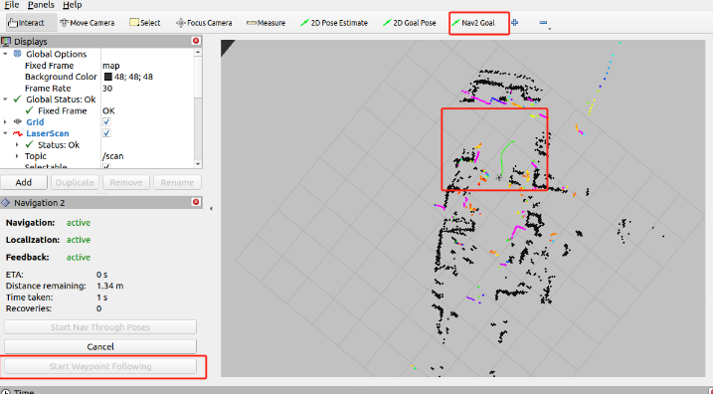
Task: Activate the Move Camera tool
Action: [x=88, y=23]
